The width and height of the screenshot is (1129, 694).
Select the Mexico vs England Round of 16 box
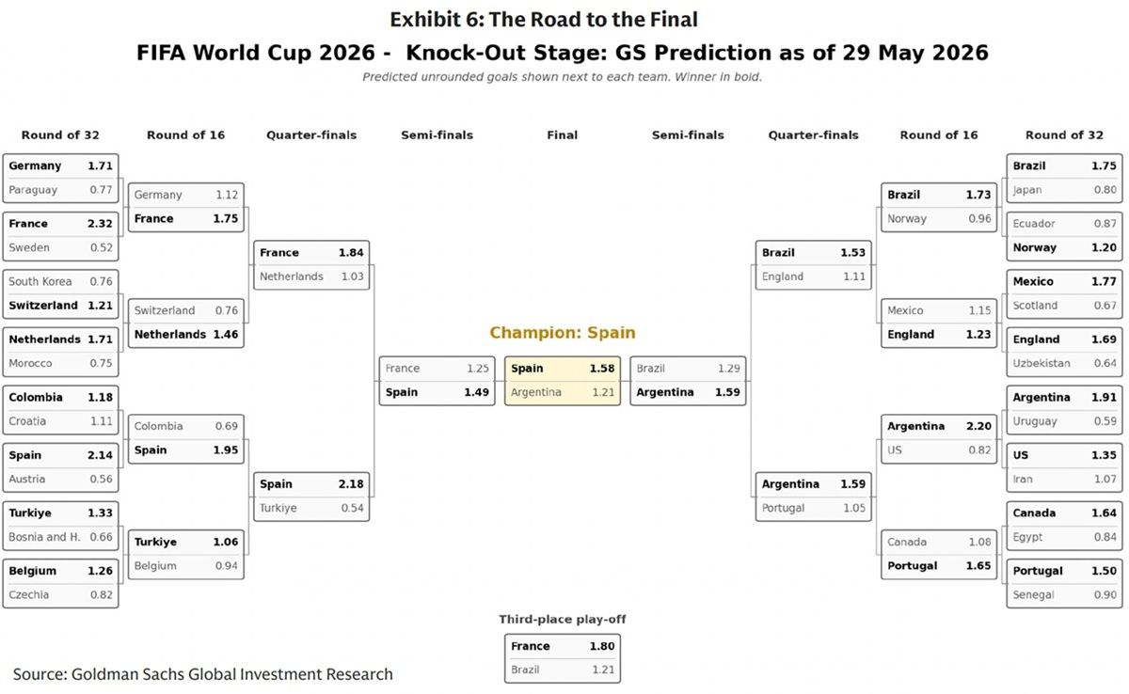click(939, 323)
